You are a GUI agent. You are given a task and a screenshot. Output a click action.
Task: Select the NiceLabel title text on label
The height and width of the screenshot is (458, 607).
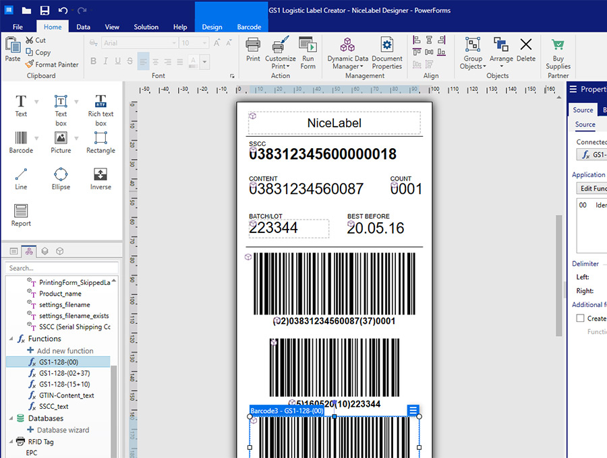pos(334,123)
